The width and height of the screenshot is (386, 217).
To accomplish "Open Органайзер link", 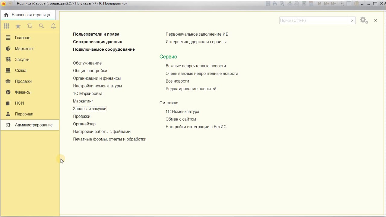I will [84, 124].
